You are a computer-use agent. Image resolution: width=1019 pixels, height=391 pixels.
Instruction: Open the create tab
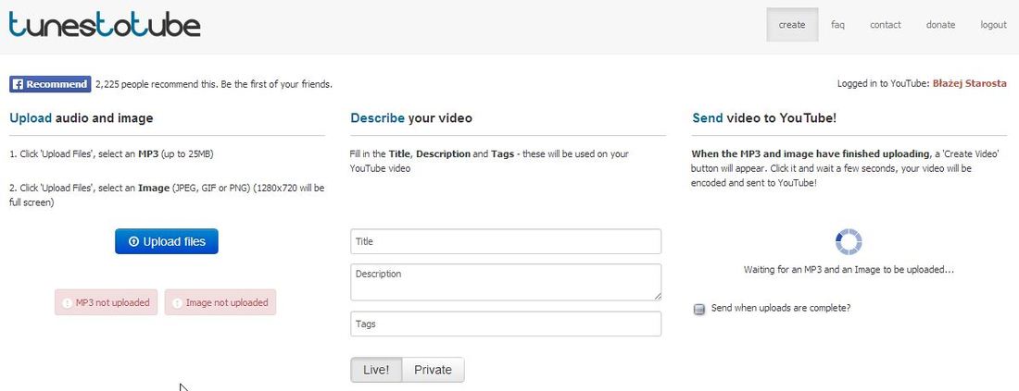pyautogui.click(x=791, y=25)
